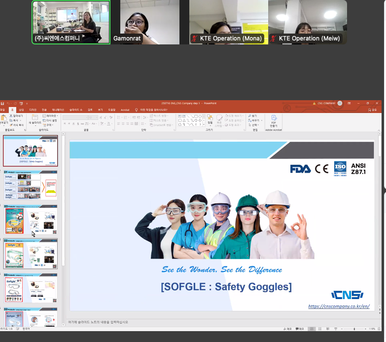Open the Insert (삽입) ribbon tab
This screenshot has width=386, height=342.
coord(21,110)
